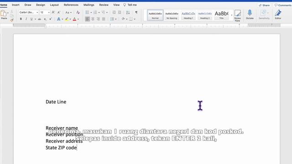Open the Styles Pane
The width and height of the screenshot is (292, 164).
point(237,15)
